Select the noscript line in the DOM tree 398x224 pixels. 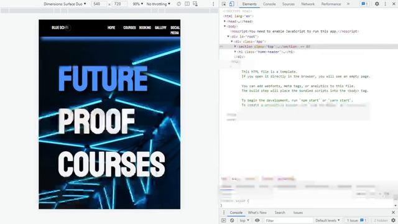pyautogui.click(x=294, y=31)
